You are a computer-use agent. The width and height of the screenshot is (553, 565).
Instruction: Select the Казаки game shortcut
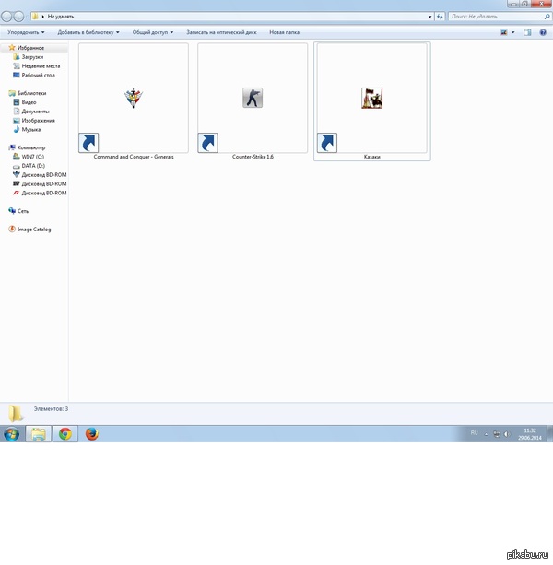click(371, 99)
